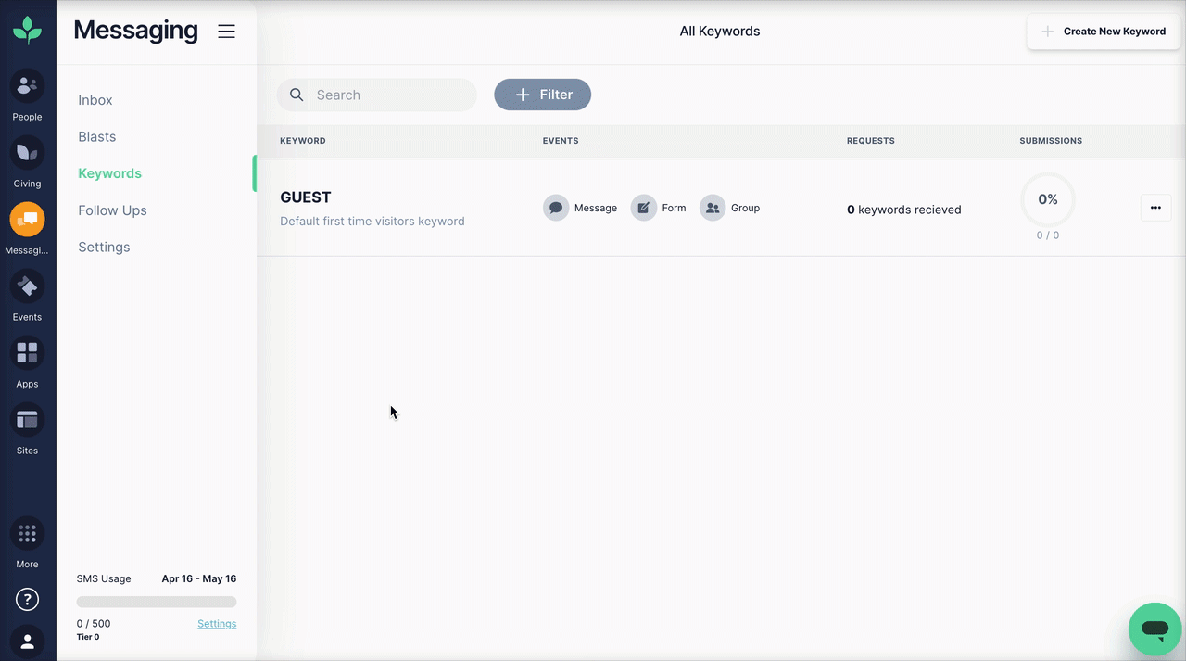Open the green chat widget bubble
This screenshot has width=1186, height=661.
(1154, 629)
